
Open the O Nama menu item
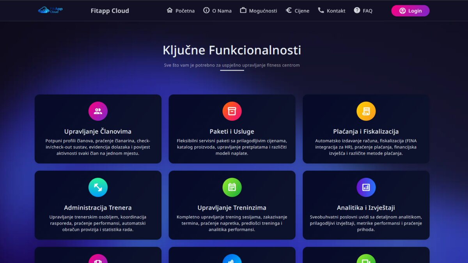pyautogui.click(x=217, y=11)
